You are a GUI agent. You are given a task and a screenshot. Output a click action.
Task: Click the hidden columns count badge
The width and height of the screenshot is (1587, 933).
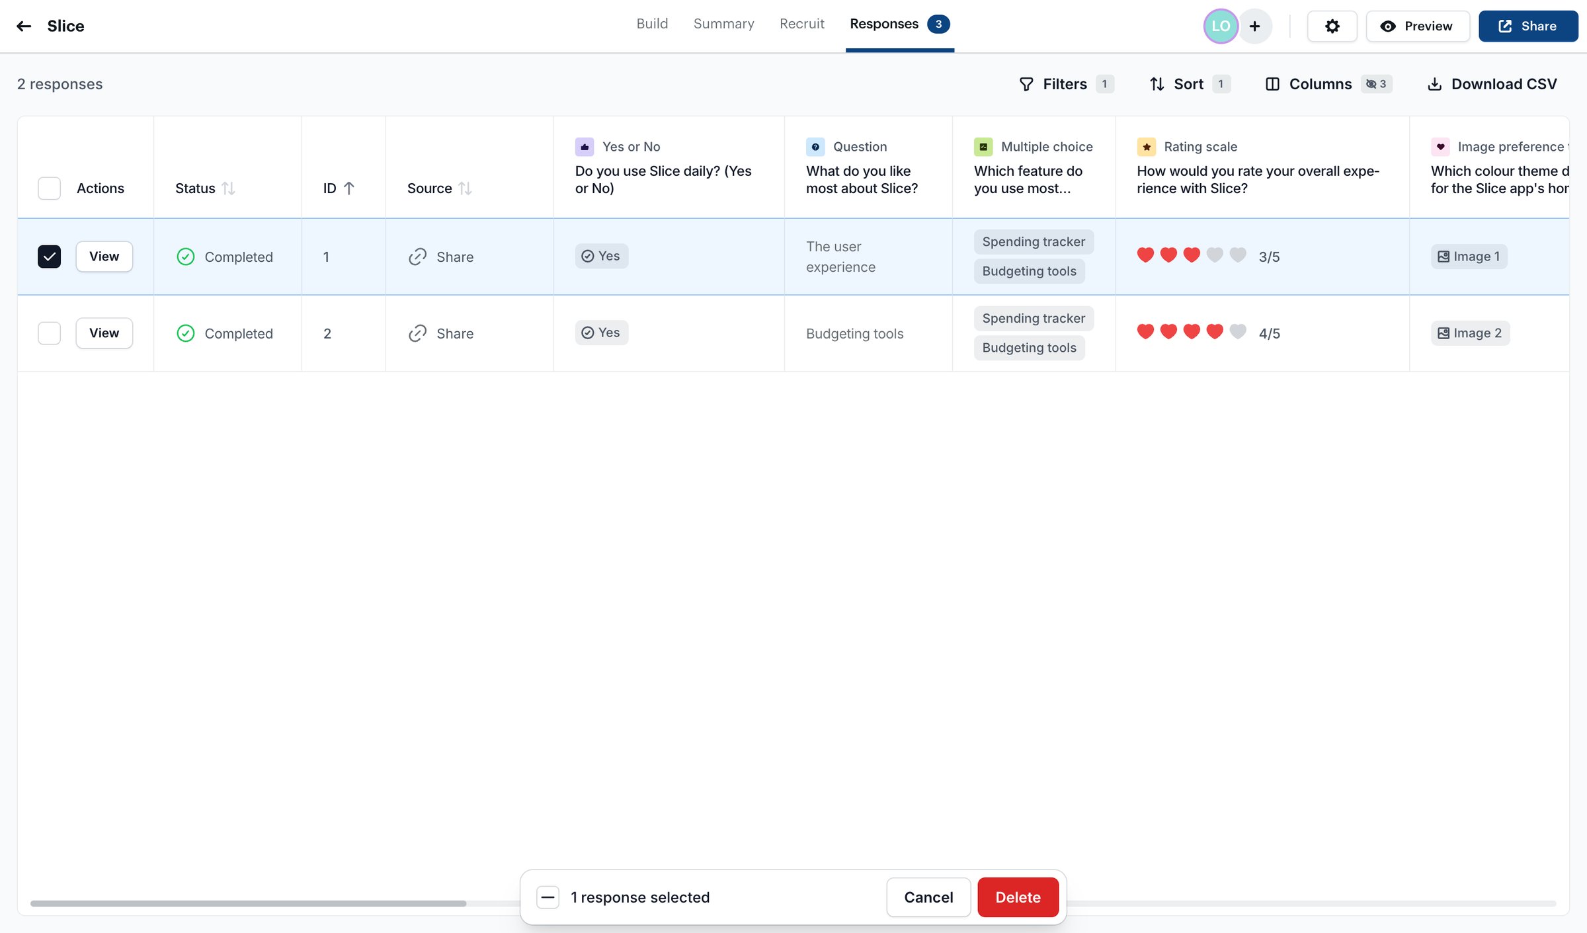tap(1377, 84)
